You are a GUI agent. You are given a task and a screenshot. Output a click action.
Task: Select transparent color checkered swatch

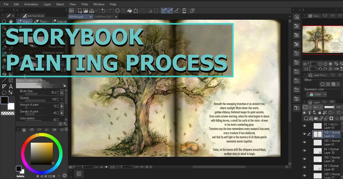click(x=7, y=113)
